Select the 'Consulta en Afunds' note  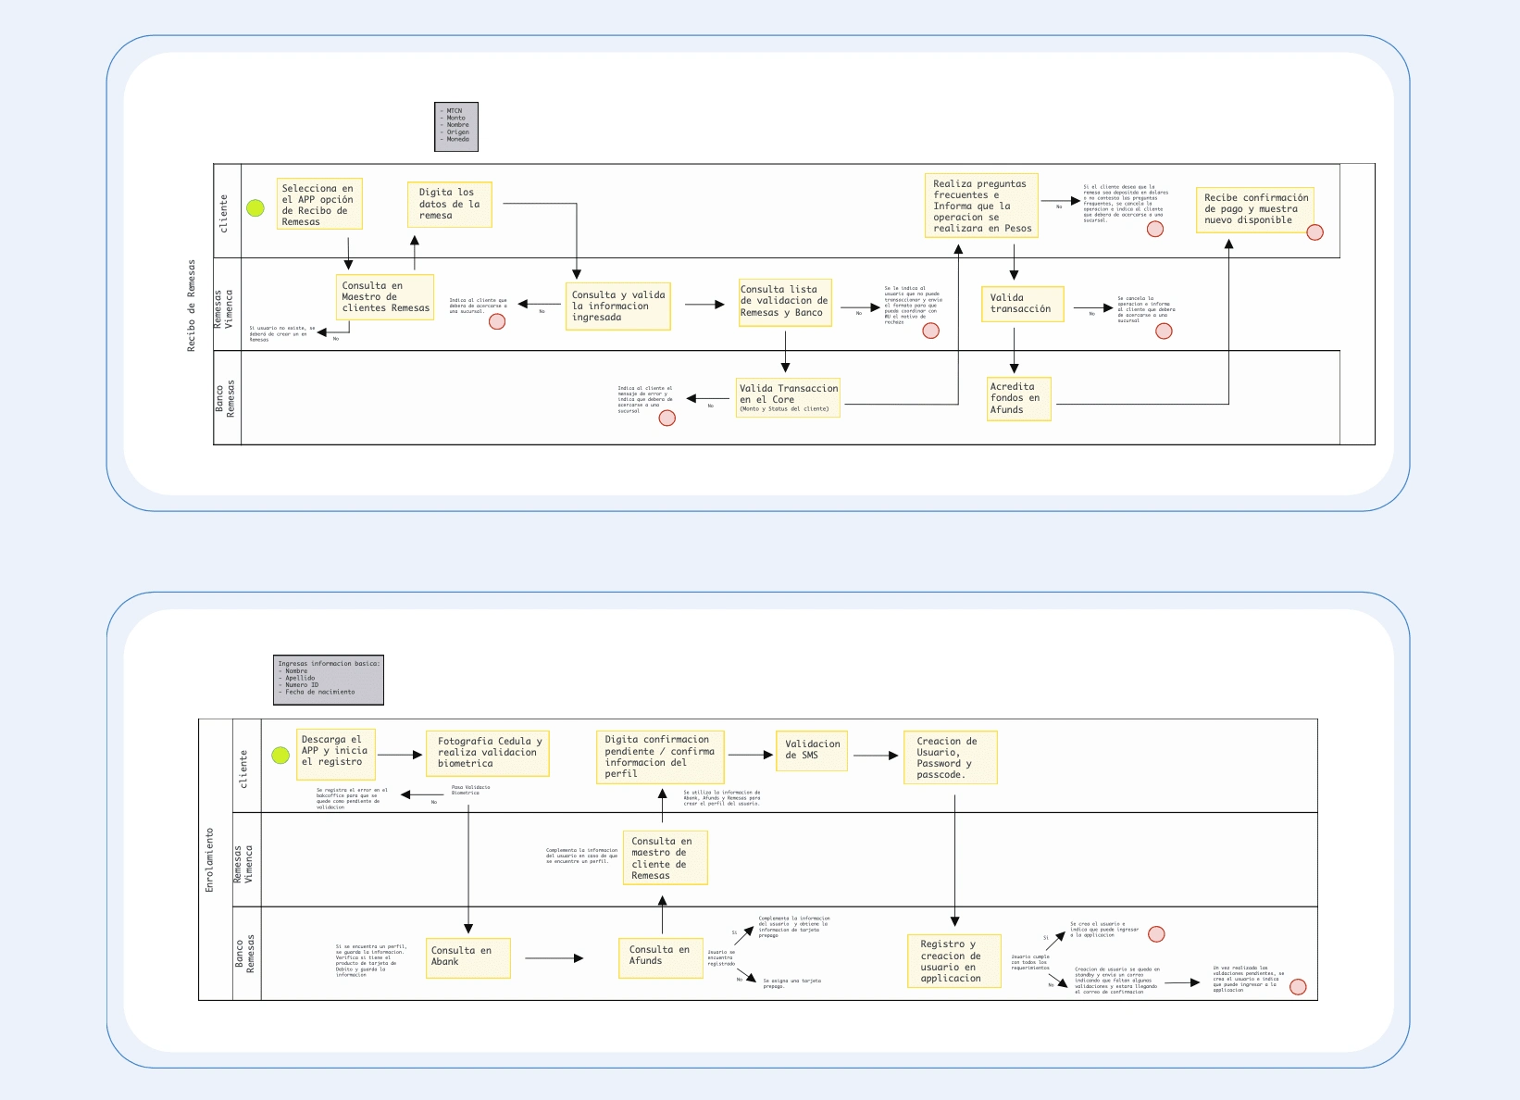[x=661, y=956]
